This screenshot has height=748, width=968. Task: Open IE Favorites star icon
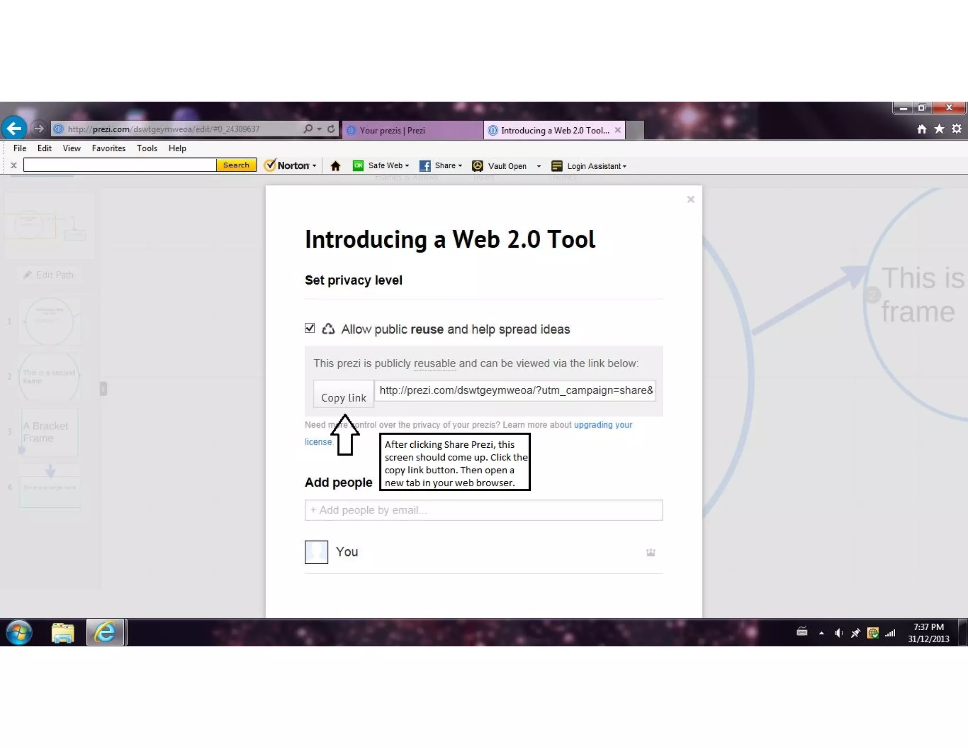939,129
